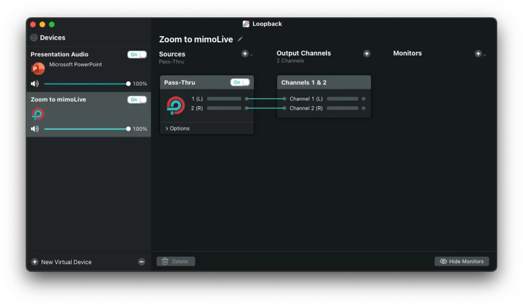Click the Channel 1 (L) output connector dot
Screen dimensions: 523x306
coord(363,99)
